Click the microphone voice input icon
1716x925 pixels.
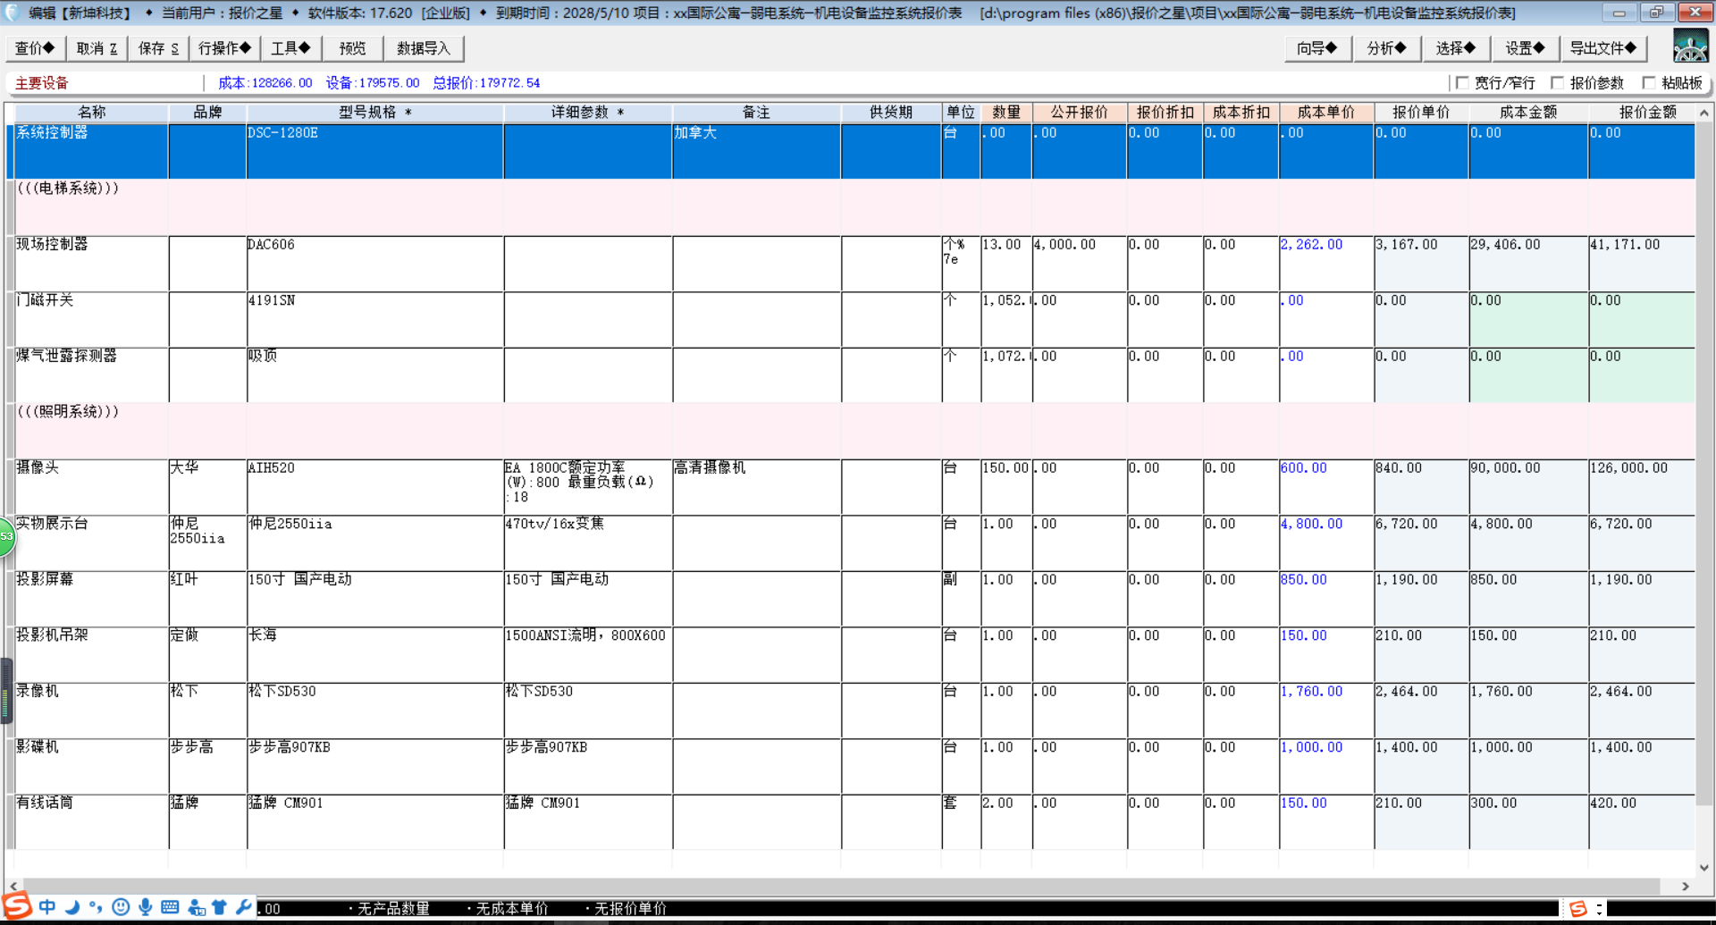[145, 907]
